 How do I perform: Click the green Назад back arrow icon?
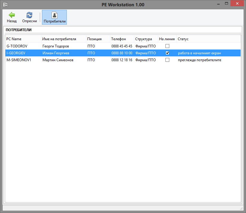[x=12, y=15]
